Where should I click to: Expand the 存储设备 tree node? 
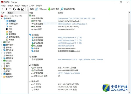2,56
